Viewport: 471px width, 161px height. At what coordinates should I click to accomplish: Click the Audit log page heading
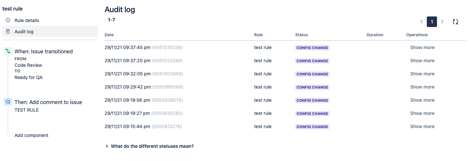point(120,10)
